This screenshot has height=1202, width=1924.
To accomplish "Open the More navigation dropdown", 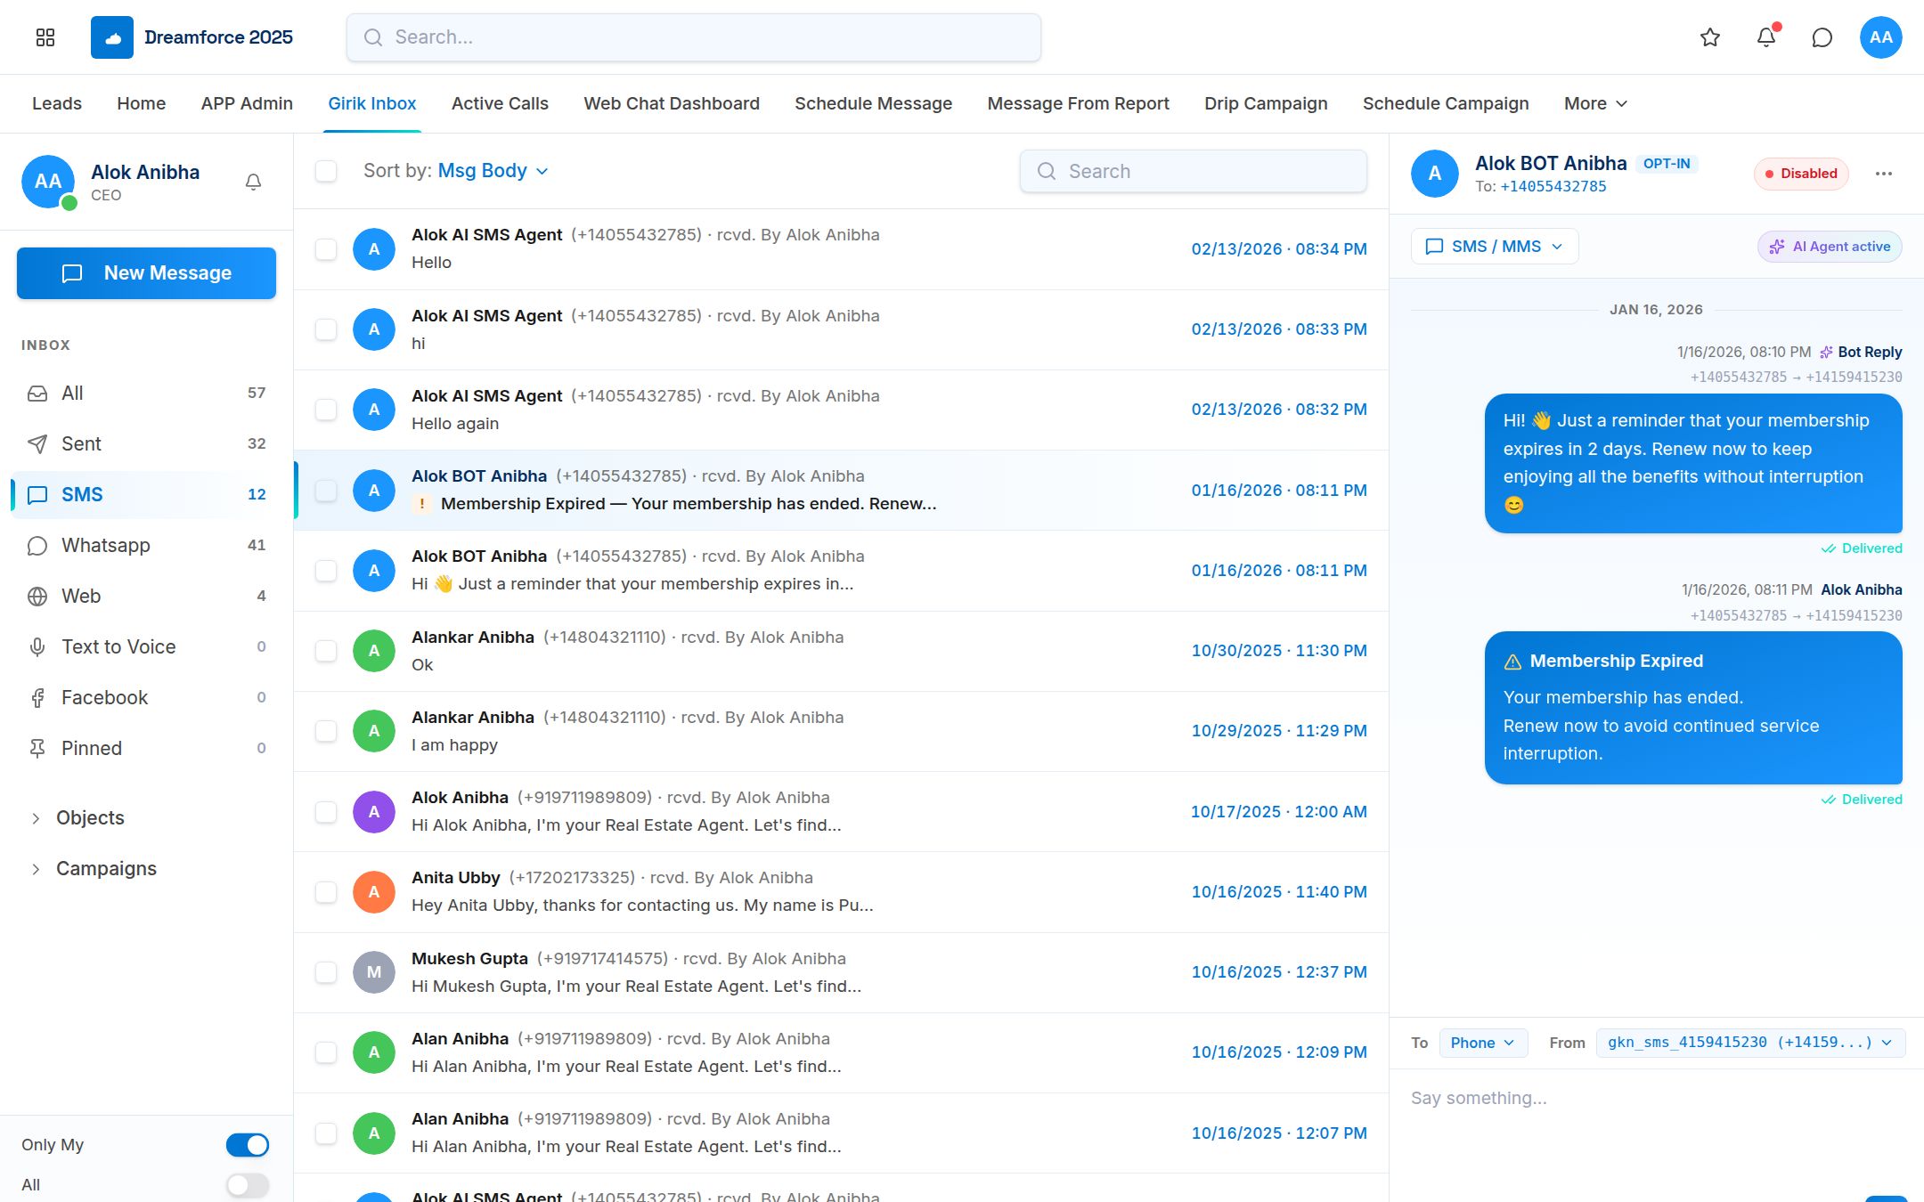I will click(1595, 103).
